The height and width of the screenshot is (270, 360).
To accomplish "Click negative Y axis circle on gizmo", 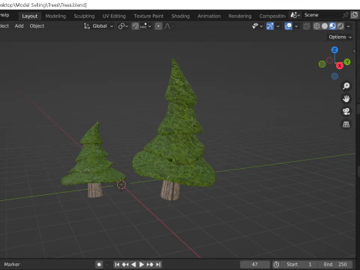I will [322, 64].
